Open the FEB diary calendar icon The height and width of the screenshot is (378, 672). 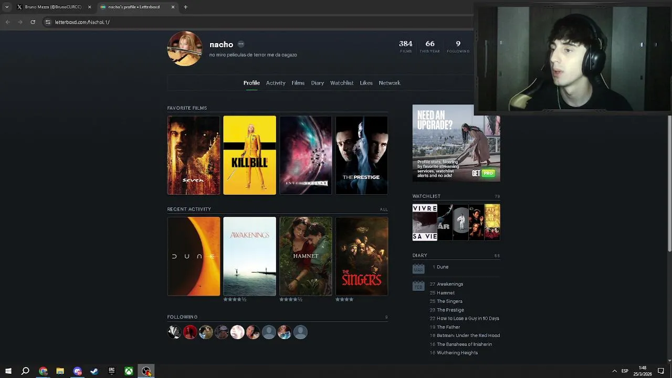coord(418,286)
